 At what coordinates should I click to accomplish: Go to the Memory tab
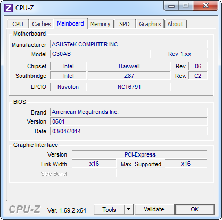[x=100, y=24]
